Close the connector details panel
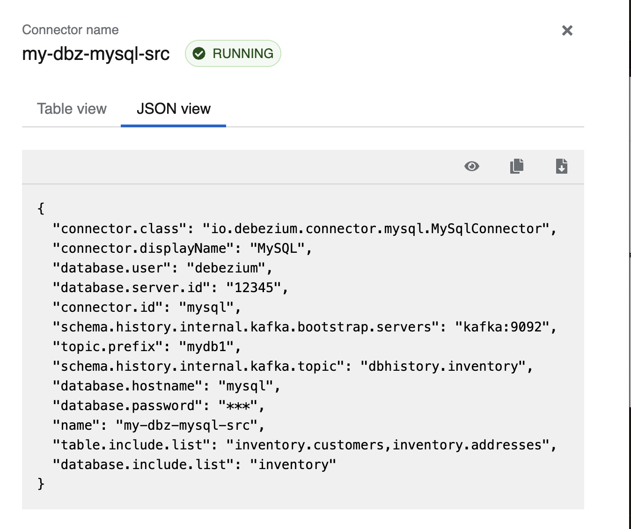The image size is (631, 529). point(567,30)
